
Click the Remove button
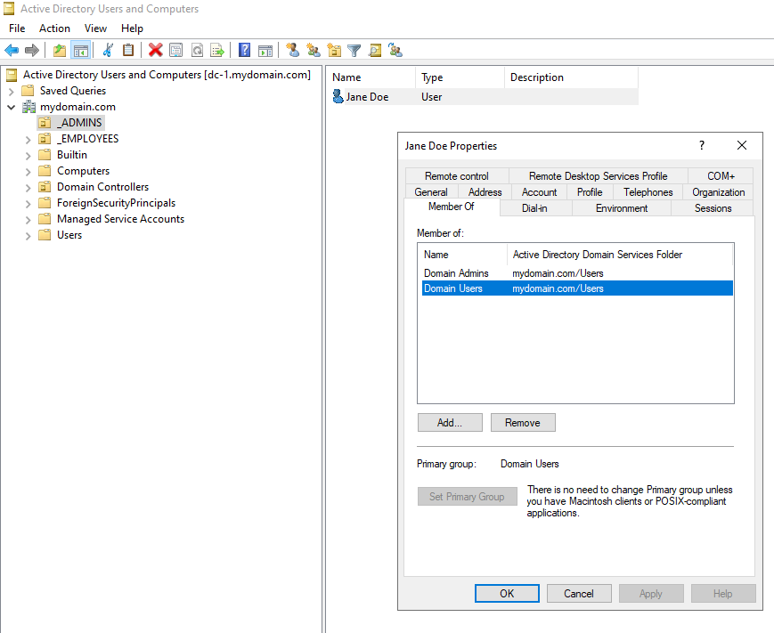tap(523, 423)
